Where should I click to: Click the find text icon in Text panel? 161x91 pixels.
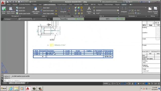pyautogui.click(x=94, y=11)
